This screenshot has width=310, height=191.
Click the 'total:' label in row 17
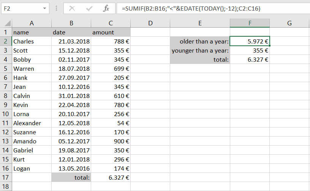(x=71, y=177)
